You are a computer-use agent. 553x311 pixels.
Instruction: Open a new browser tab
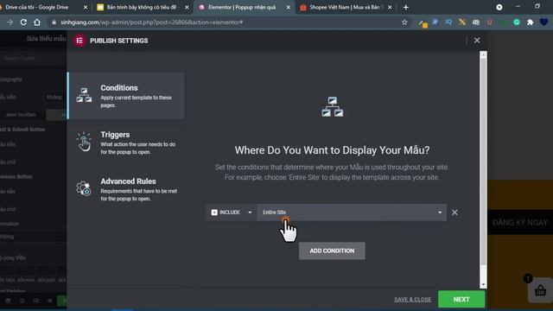(x=405, y=8)
